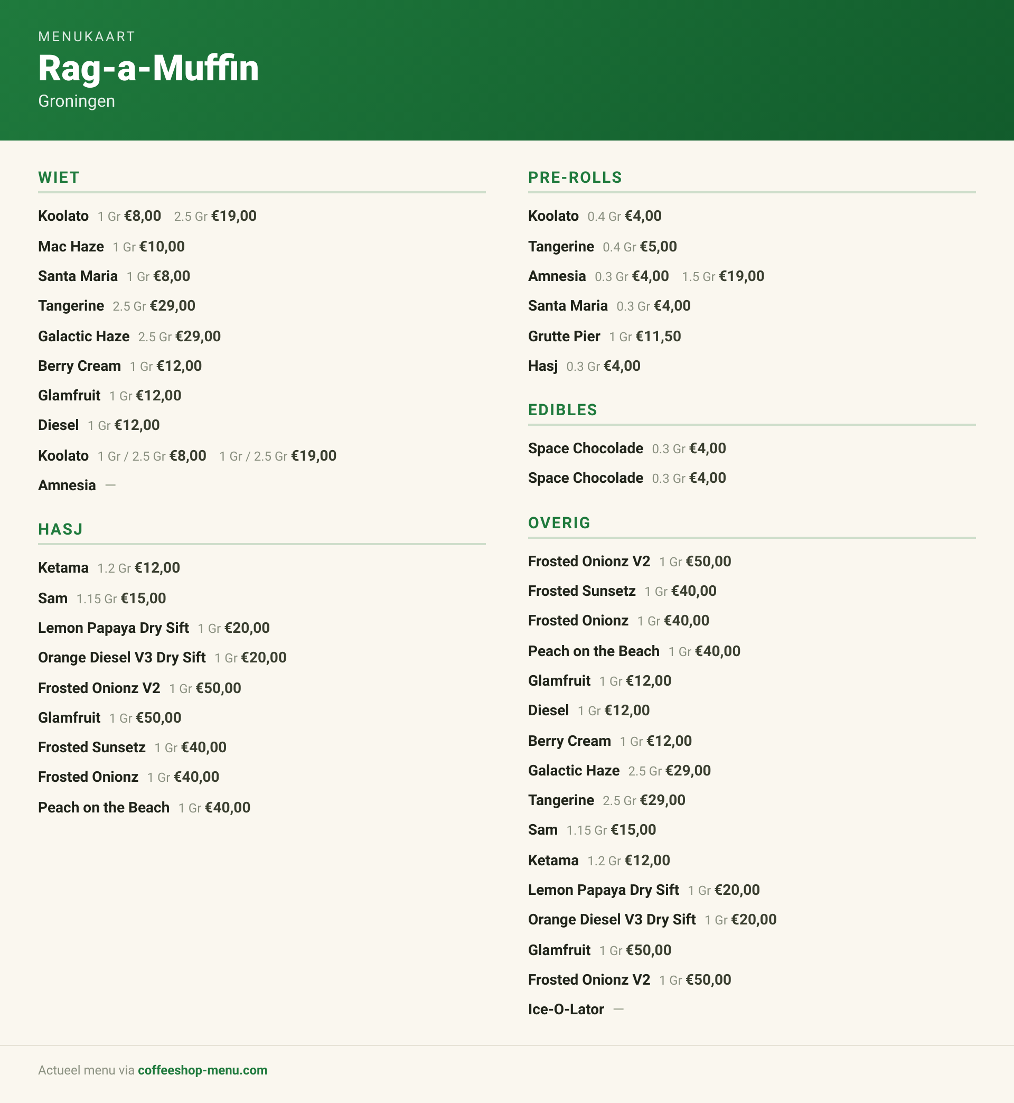Select the WIET section heading
Image resolution: width=1014 pixels, height=1103 pixels.
pyautogui.click(x=59, y=177)
